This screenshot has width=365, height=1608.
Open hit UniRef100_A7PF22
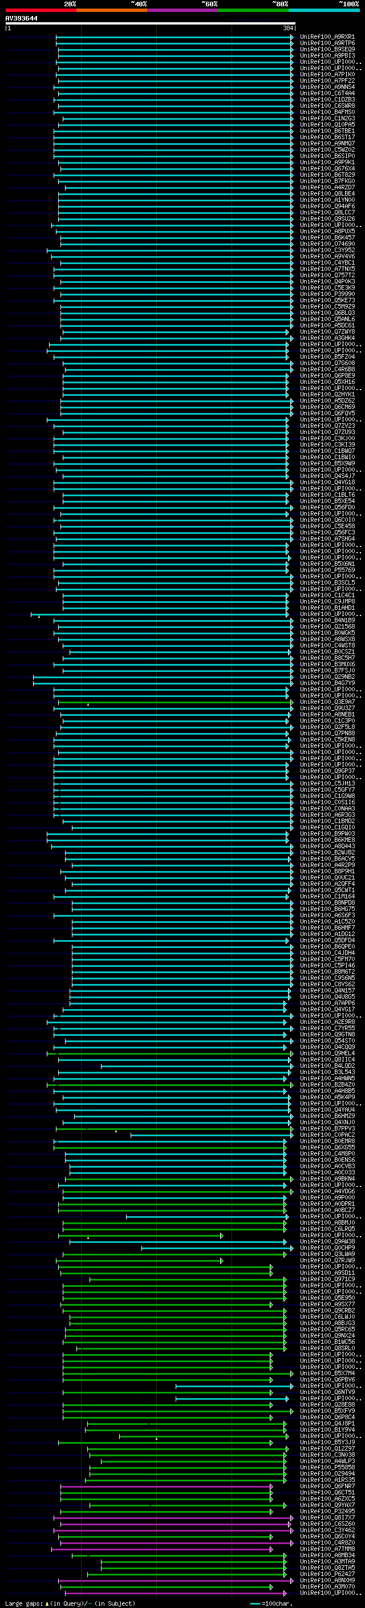point(327,80)
